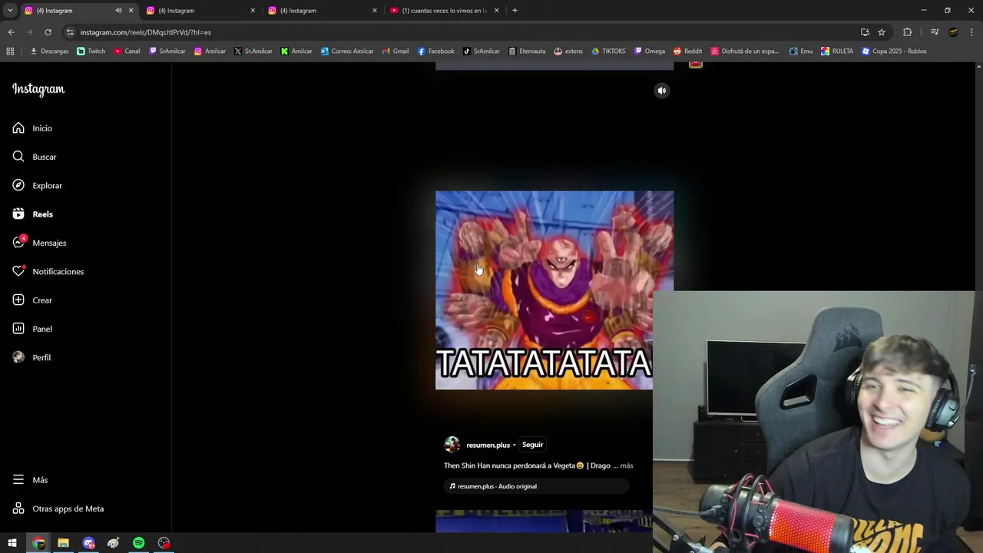983x553 pixels.
Task: Click resumen.plus profile avatar
Action: click(452, 445)
